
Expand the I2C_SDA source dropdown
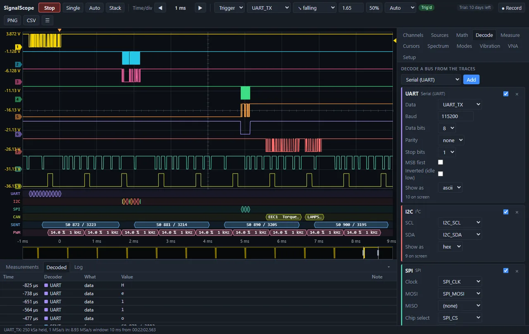coord(460,235)
